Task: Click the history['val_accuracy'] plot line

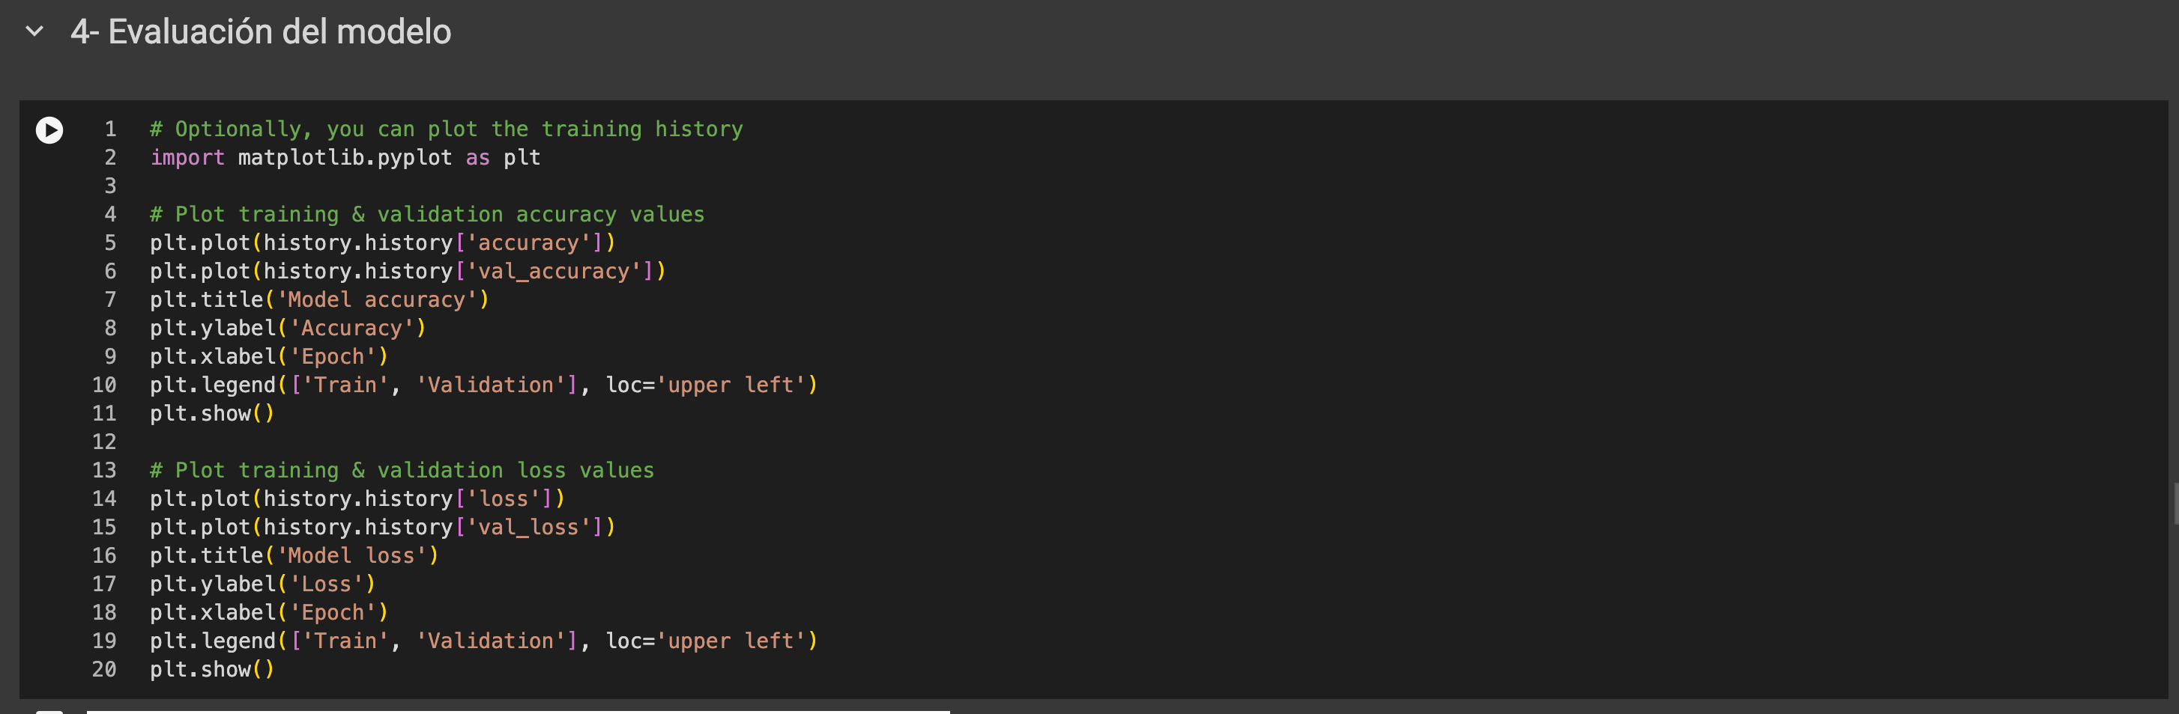Action: 408,271
